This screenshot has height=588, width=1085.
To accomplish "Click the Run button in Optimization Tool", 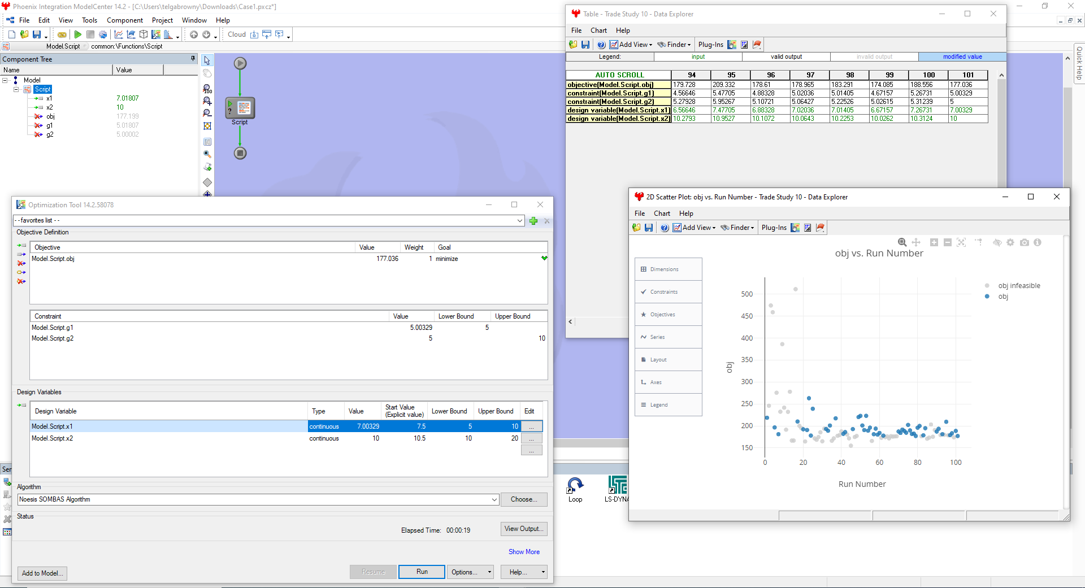I will tap(422, 572).
